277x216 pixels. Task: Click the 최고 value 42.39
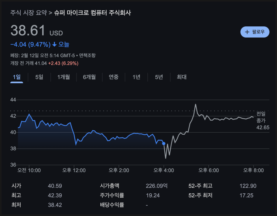55,195
